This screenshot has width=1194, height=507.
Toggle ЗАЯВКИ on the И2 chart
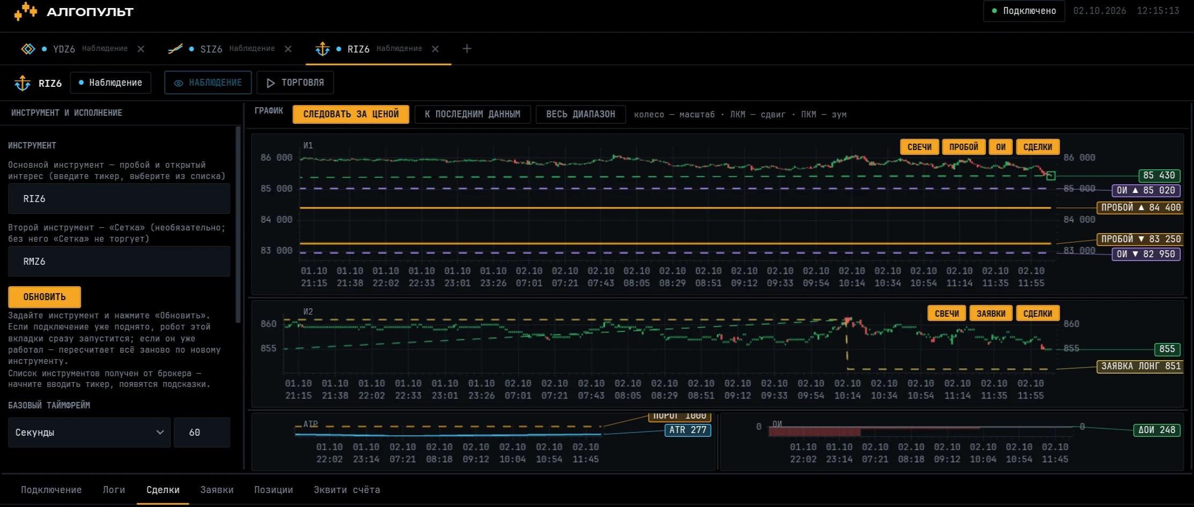tap(991, 314)
